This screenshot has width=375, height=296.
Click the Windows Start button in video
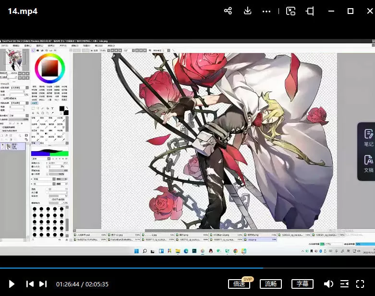(136, 251)
